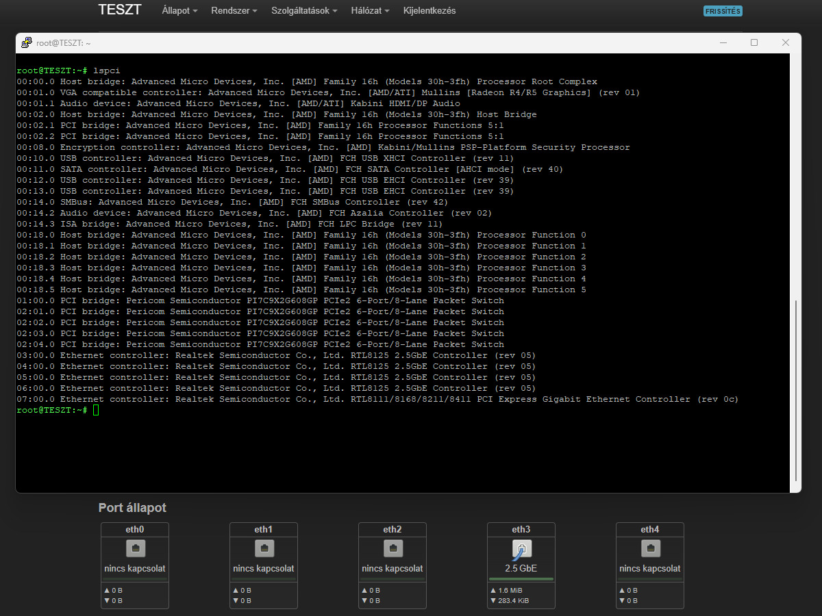Click the 00:01.0 VGA compatible controller line
The image size is (822, 616).
tap(328, 92)
